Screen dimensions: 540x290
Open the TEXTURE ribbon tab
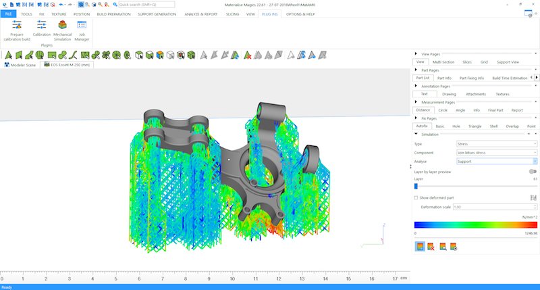[x=59, y=14]
